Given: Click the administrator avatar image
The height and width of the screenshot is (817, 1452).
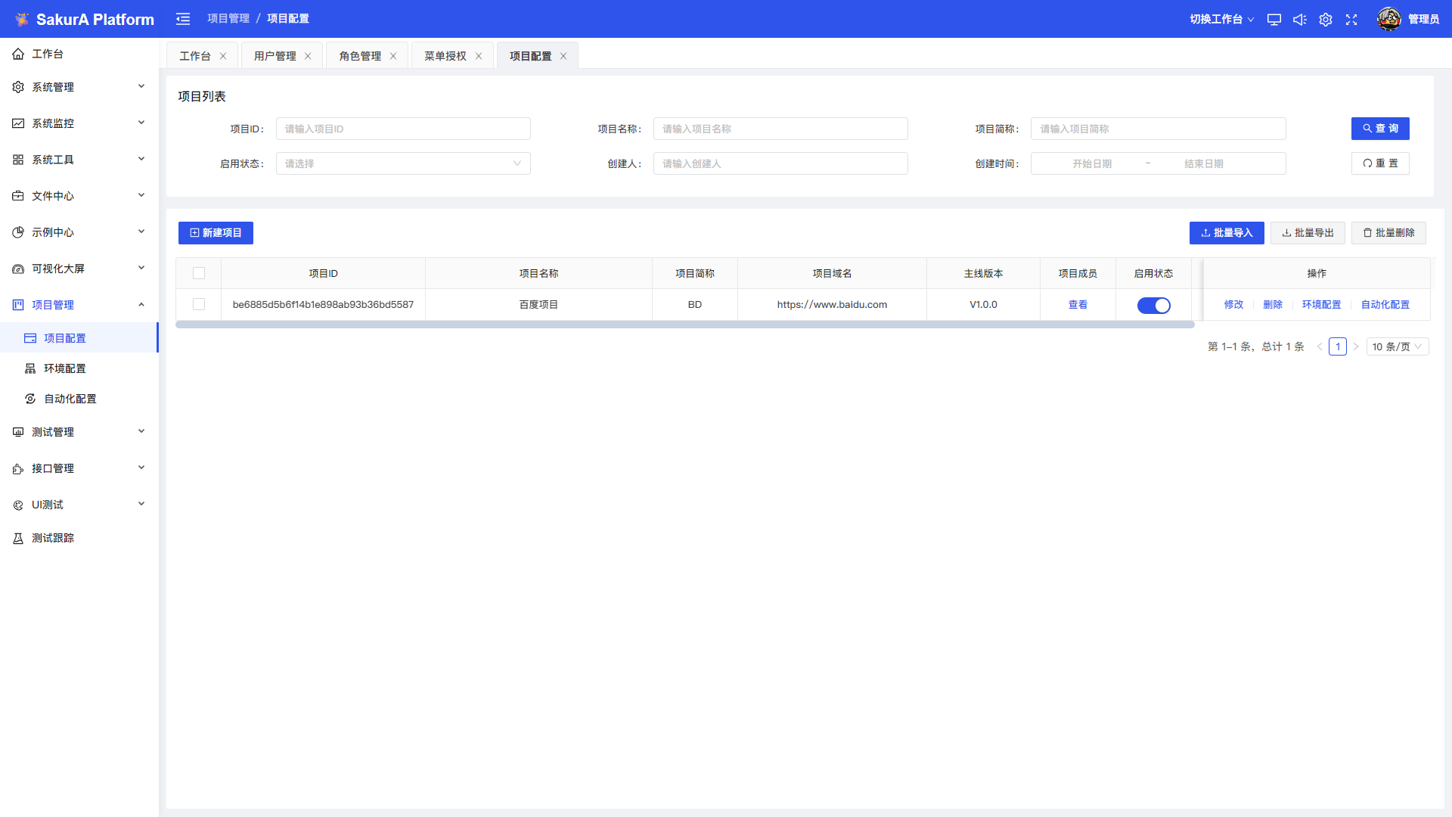Looking at the screenshot, I should click(1388, 19).
